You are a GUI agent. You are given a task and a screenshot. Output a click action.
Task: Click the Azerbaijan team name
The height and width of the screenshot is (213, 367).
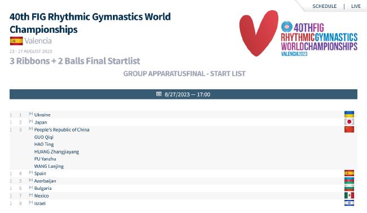point(45,181)
